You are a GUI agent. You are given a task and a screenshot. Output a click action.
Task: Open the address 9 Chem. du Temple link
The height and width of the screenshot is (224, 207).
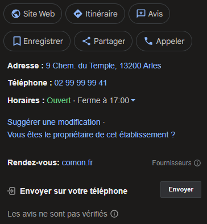pos(103,66)
